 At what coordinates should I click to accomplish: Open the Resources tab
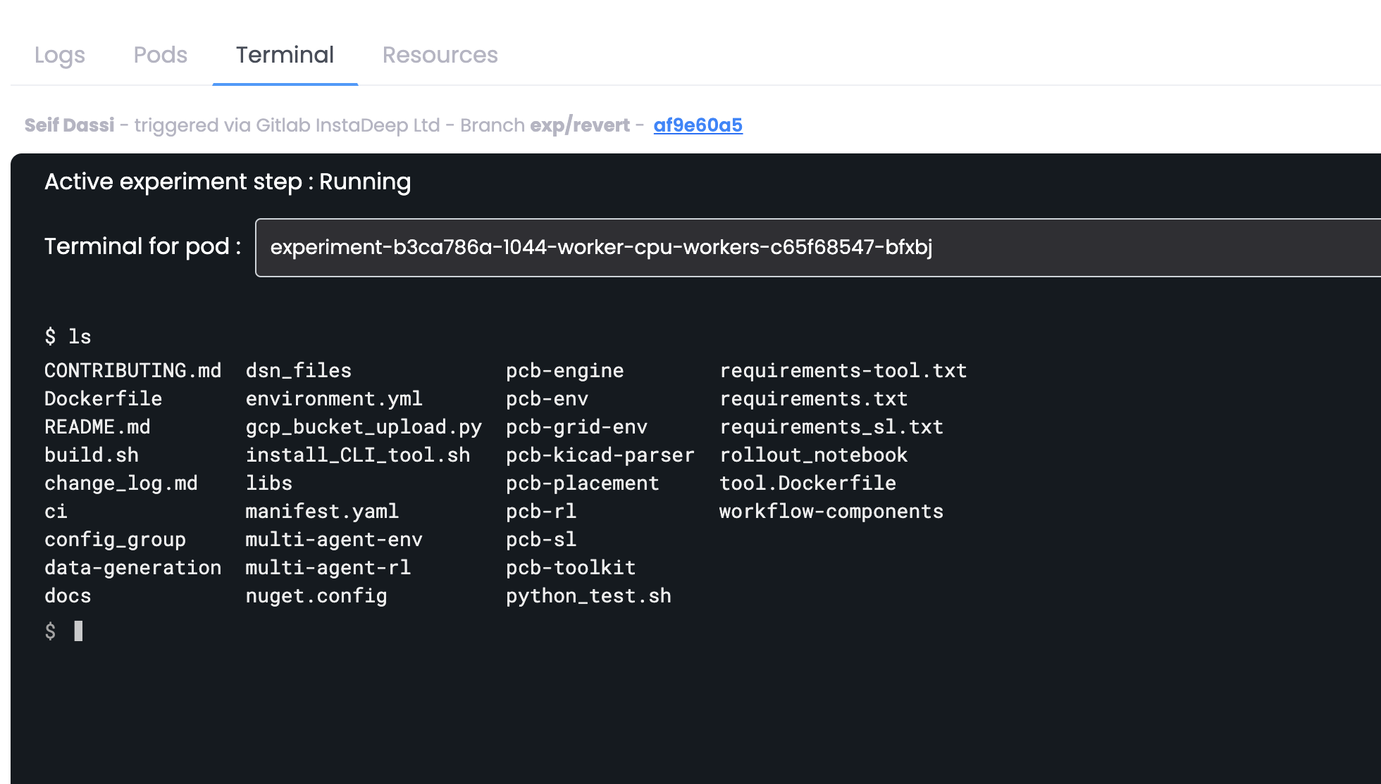tap(440, 55)
